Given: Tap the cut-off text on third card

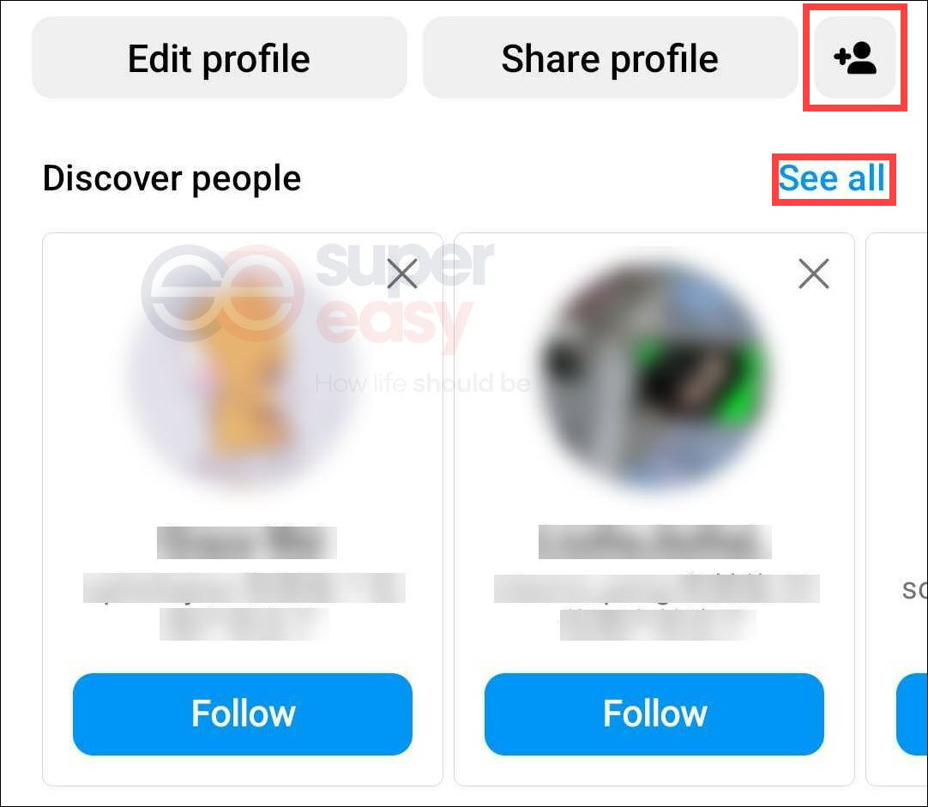Looking at the screenshot, I should click(914, 589).
